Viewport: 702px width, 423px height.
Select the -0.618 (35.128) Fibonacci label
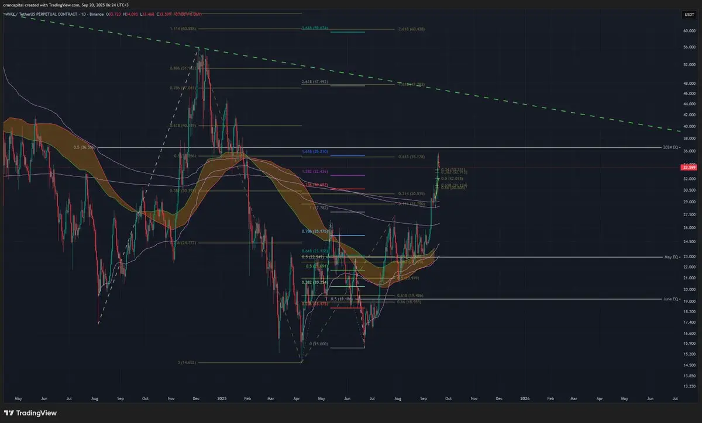410,157
